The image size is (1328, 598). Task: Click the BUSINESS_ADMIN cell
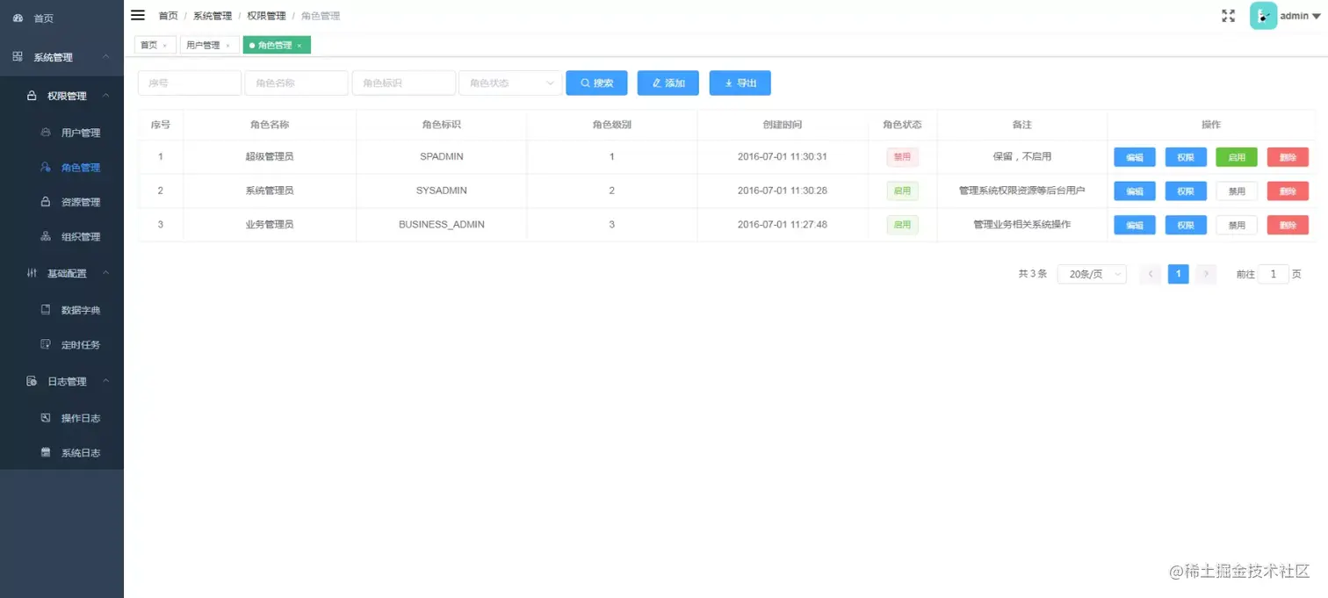(442, 225)
